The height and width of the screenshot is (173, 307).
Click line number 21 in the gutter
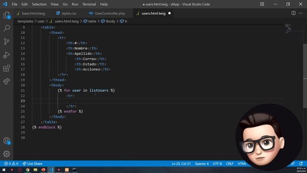(x=23, y=90)
